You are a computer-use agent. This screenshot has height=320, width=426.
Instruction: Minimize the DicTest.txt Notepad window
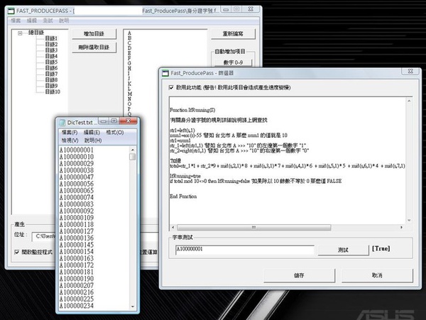104,121
